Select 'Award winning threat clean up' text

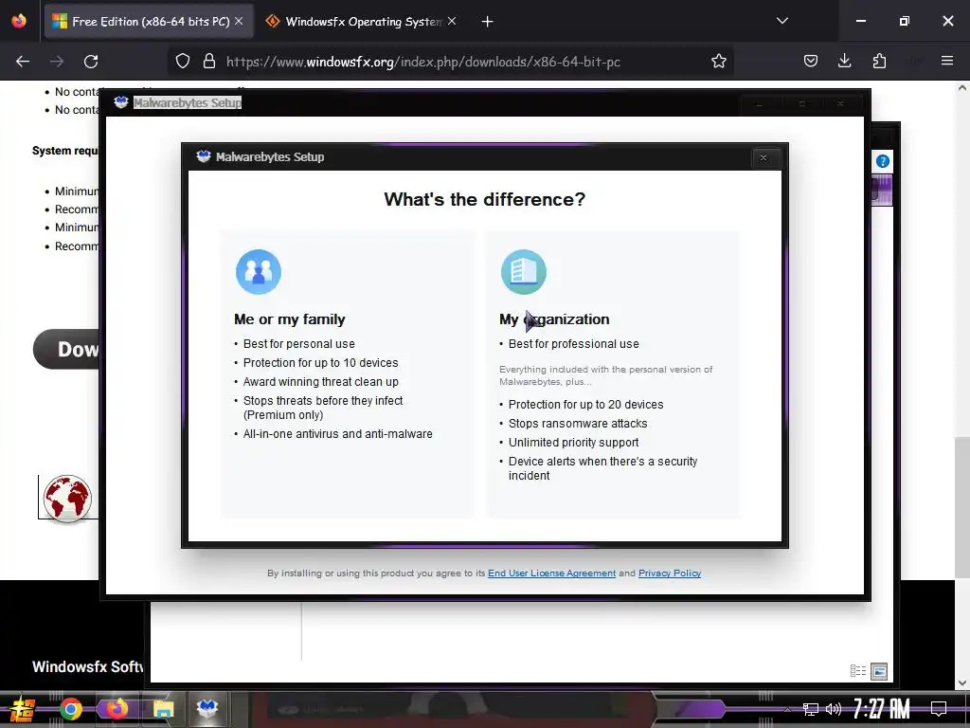[320, 382]
